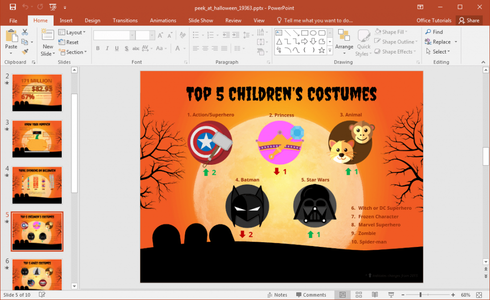
Task: Select the Oval shape in the Drawing gallery
Action: pyautogui.click(x=313, y=33)
